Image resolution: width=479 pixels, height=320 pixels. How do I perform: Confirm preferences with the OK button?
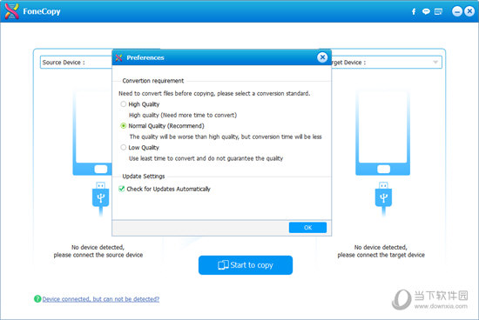pyautogui.click(x=307, y=227)
